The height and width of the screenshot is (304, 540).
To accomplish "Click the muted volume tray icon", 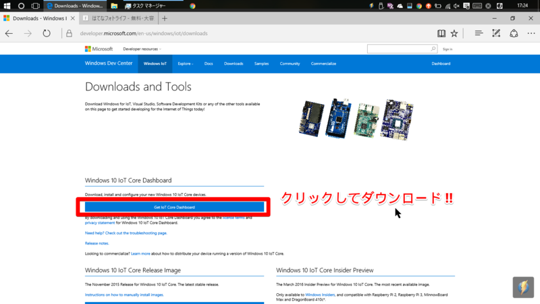I will pos(457,6).
